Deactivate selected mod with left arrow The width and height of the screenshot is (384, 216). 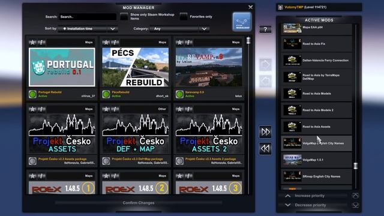pos(265,82)
